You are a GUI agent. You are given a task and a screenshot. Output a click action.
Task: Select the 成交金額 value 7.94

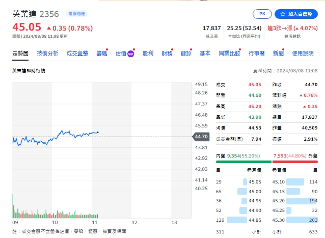pyautogui.click(x=256, y=139)
